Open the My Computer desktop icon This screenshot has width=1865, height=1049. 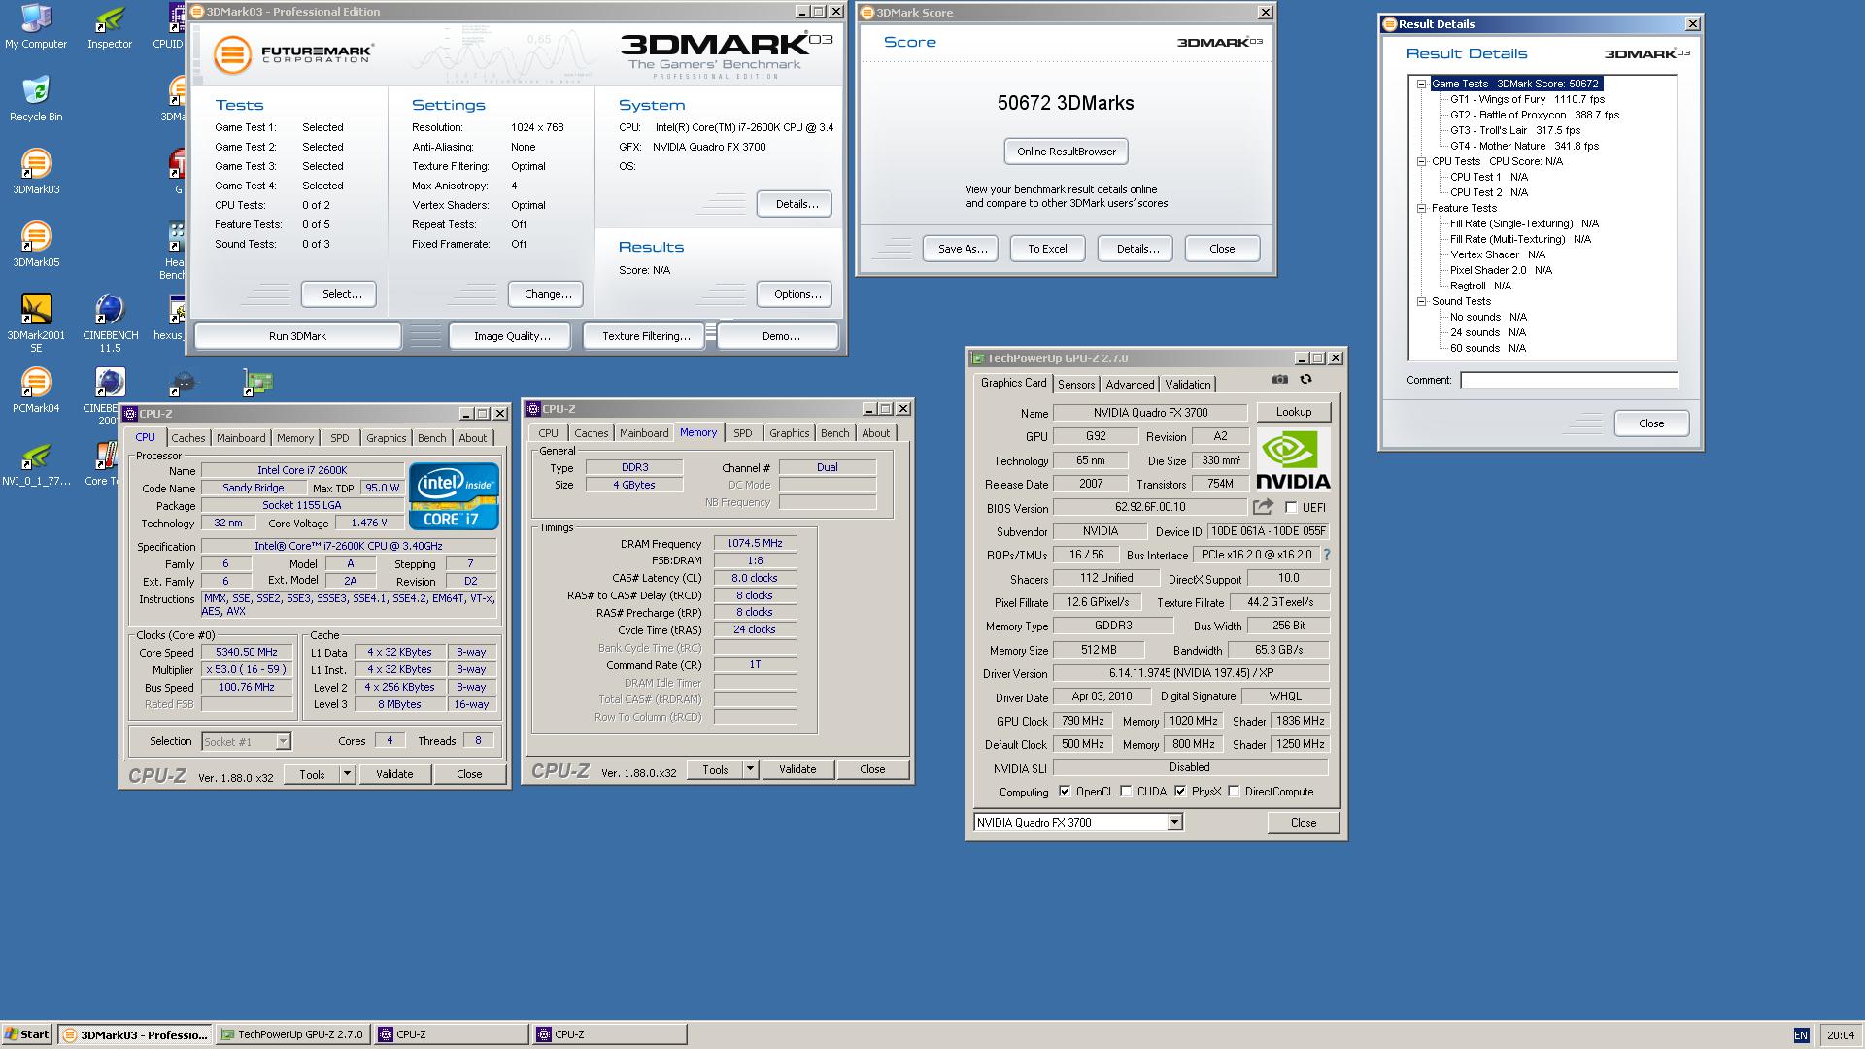coord(36,26)
